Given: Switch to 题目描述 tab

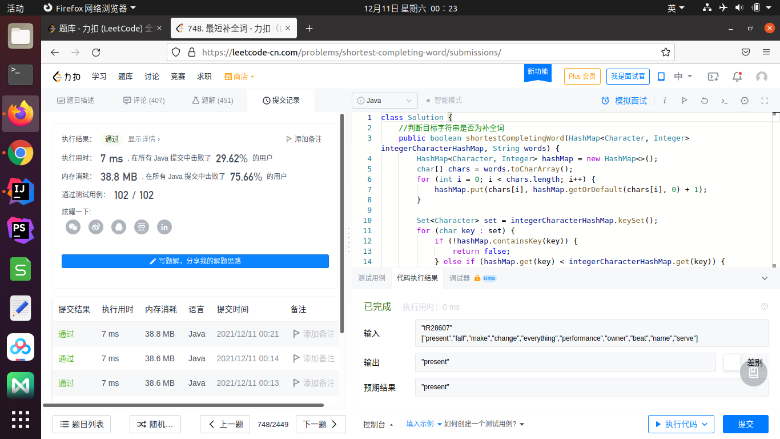Looking at the screenshot, I should pyautogui.click(x=76, y=101).
